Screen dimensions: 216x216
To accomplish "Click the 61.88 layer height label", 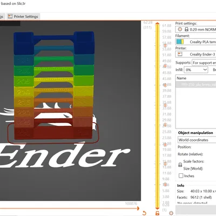I will (x=167, y=25).
